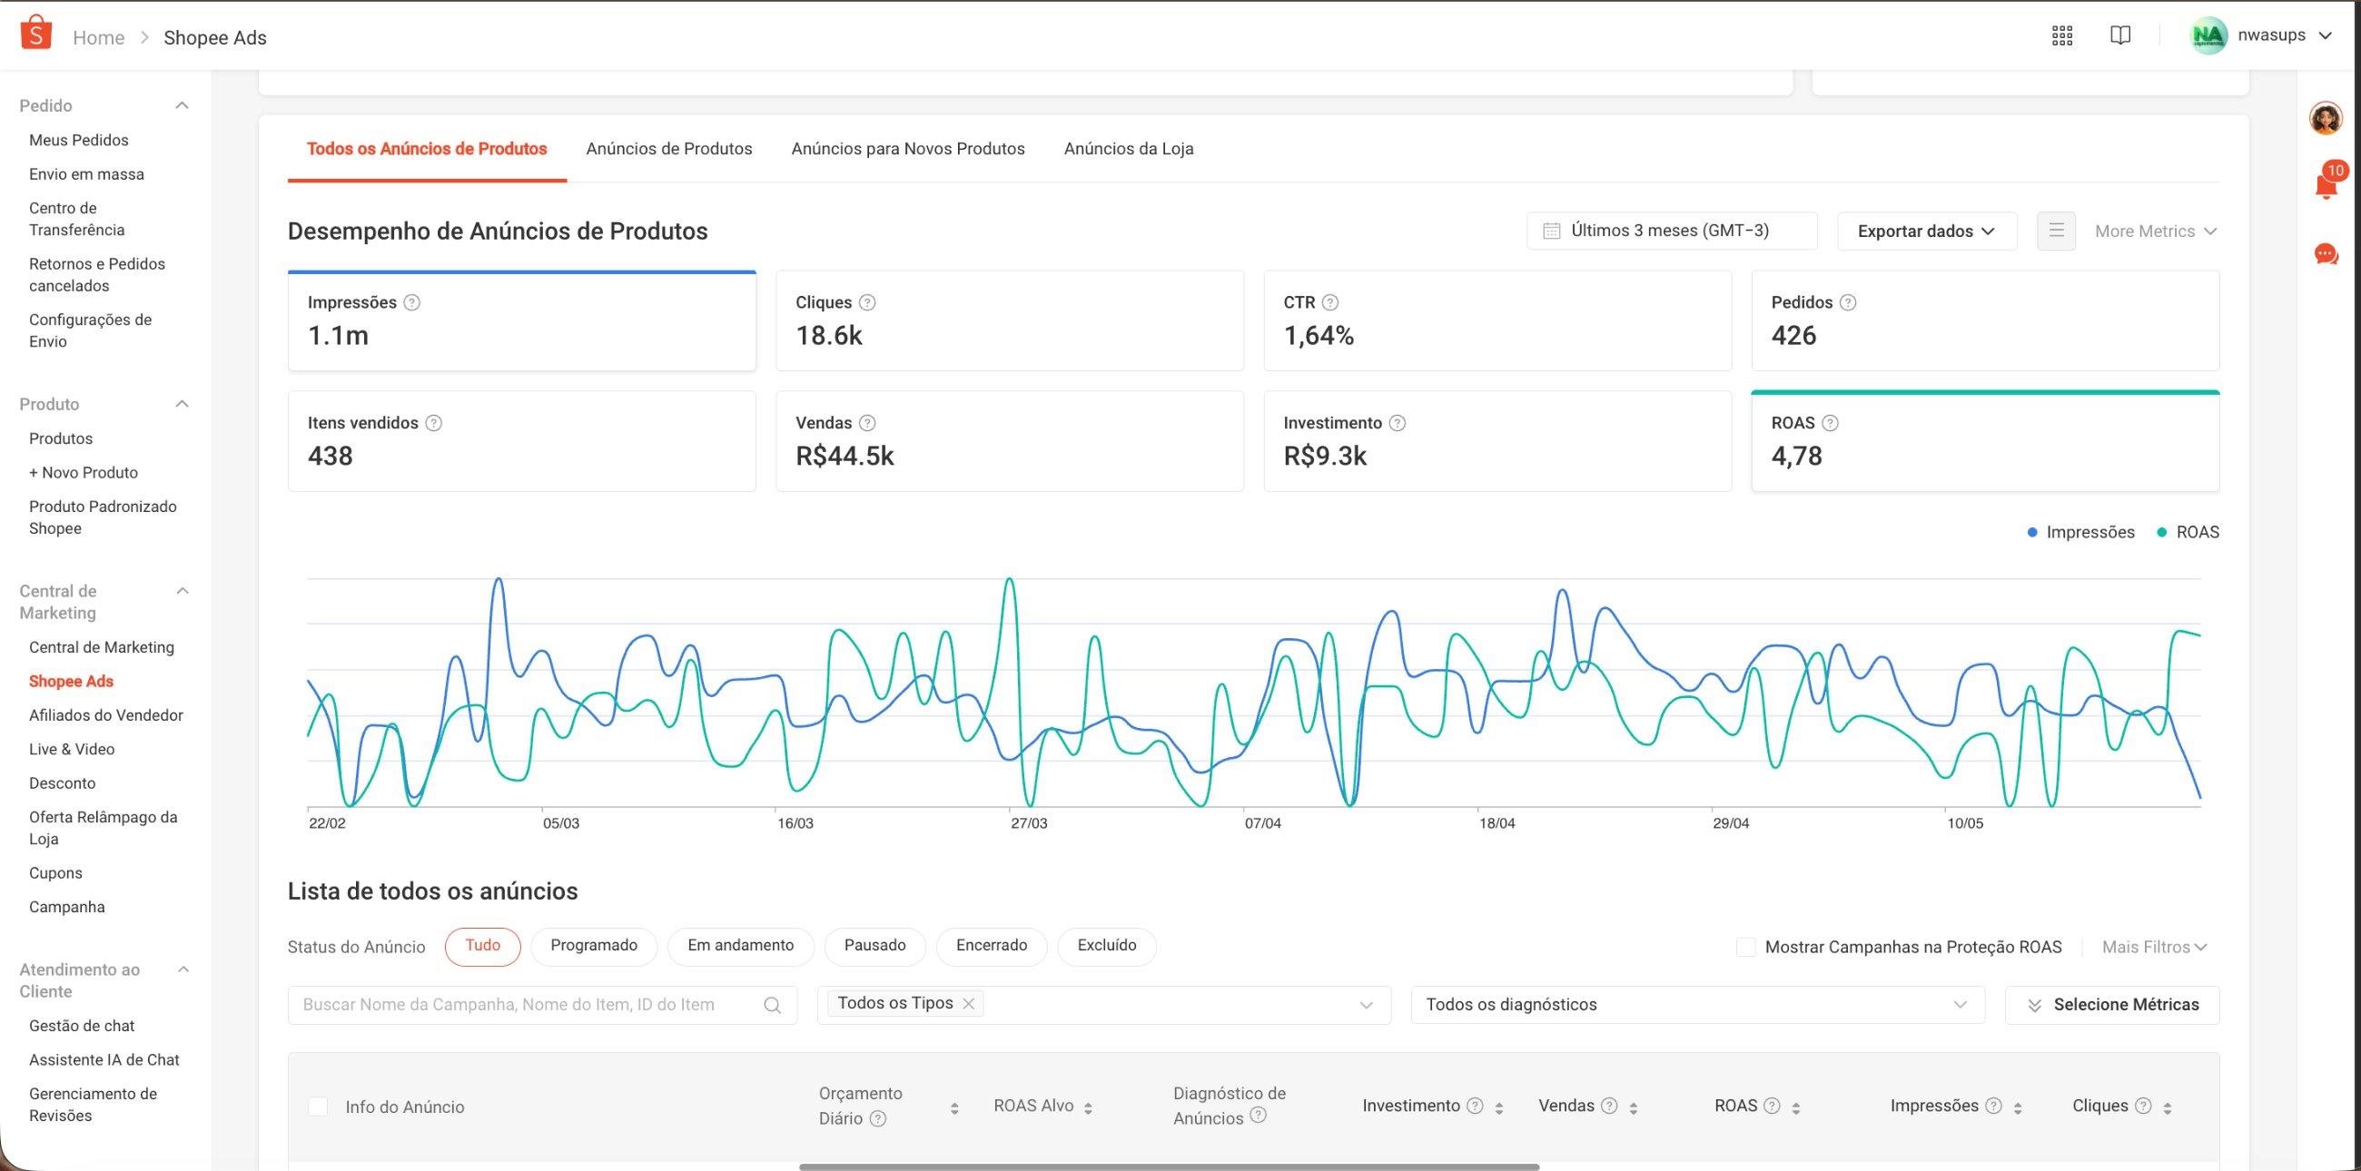Open the chat bubble icon

(2326, 254)
